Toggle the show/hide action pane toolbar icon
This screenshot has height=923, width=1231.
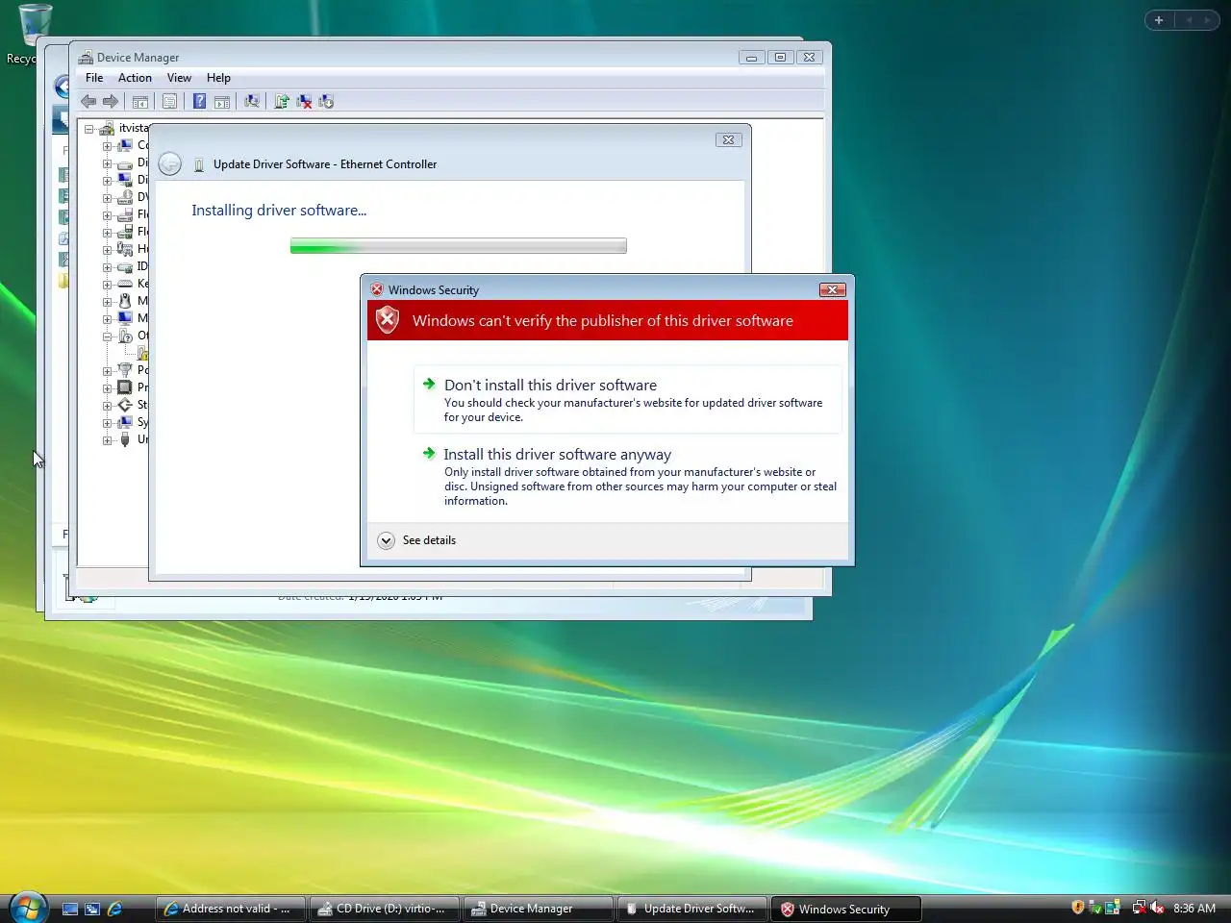(222, 101)
